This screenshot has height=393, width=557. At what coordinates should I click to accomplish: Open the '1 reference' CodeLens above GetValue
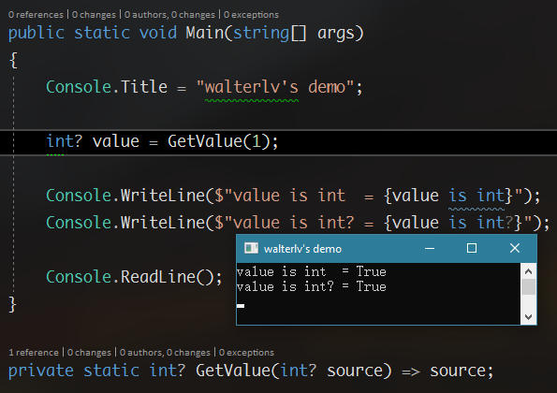tap(34, 352)
